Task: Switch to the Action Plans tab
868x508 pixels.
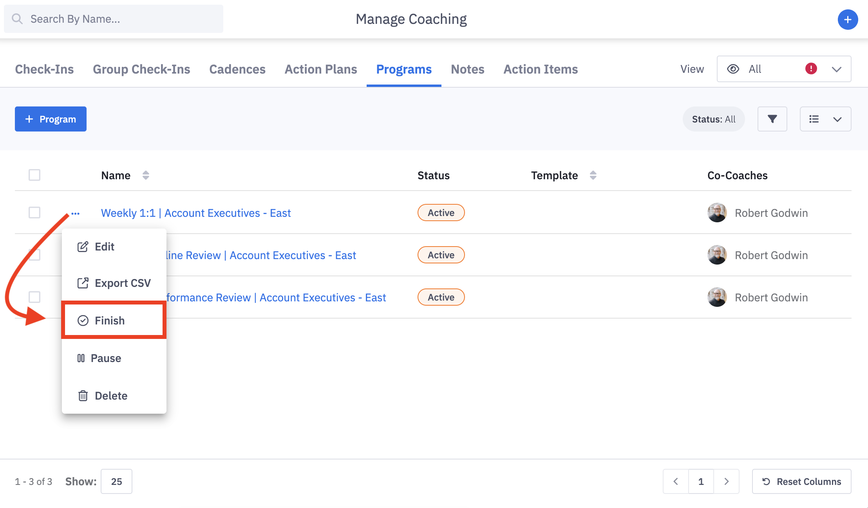Action: click(x=320, y=69)
